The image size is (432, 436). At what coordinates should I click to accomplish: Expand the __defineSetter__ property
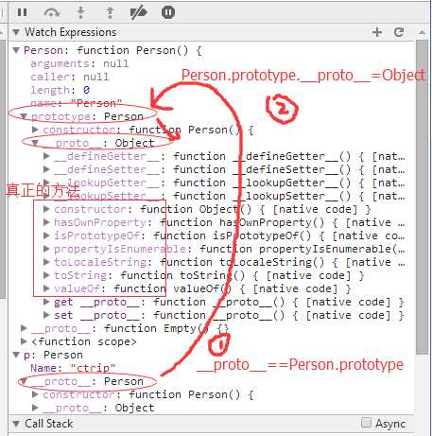[x=46, y=169]
